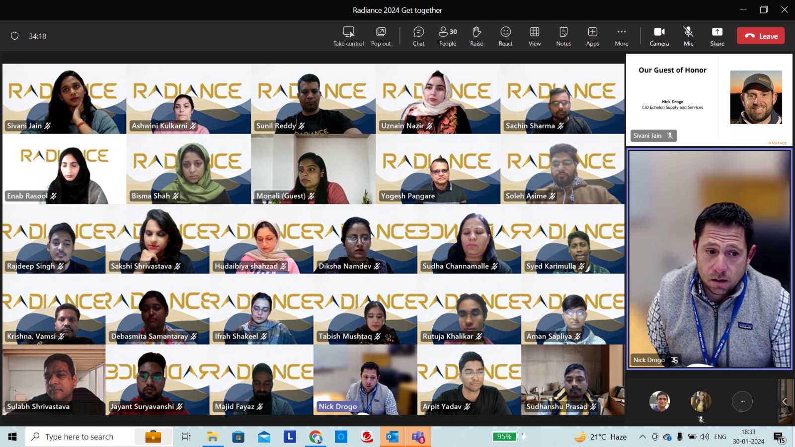Open the overflow participants button with three dots
The width and height of the screenshot is (795, 447).
coord(742,401)
